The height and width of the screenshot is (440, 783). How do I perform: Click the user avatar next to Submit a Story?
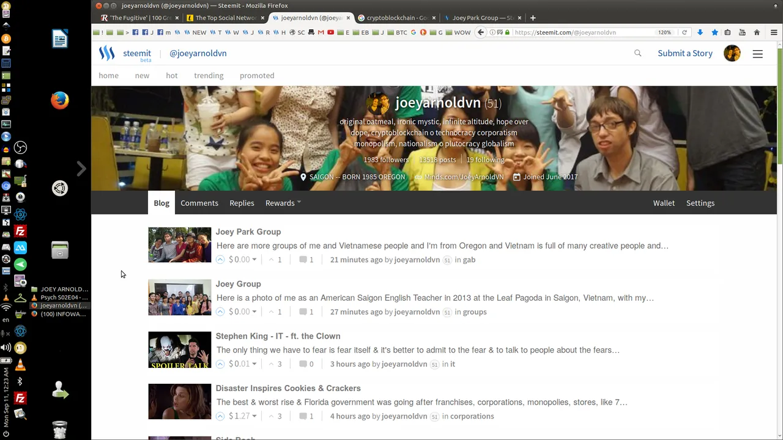tap(732, 53)
